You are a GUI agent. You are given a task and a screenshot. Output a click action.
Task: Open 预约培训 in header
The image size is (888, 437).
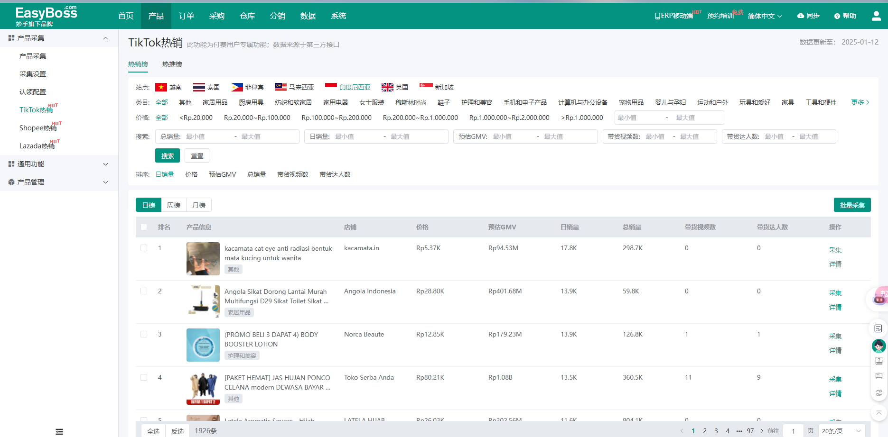pyautogui.click(x=720, y=16)
